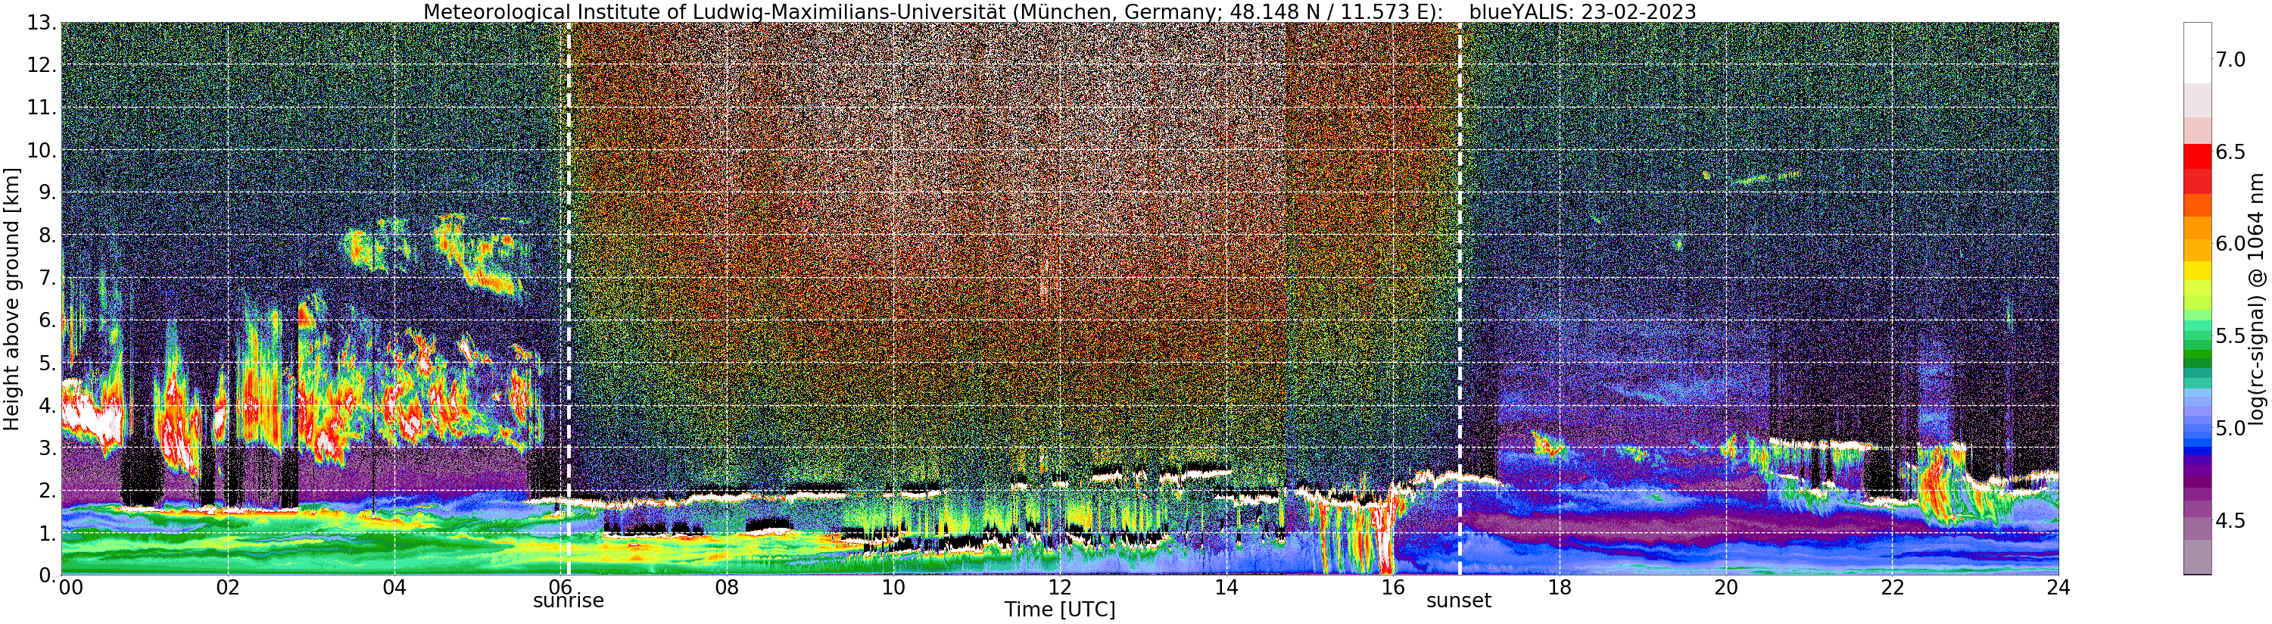Click the colorbar label 'log(rc-signal) @ 1064 nm'

[x=2256, y=298]
